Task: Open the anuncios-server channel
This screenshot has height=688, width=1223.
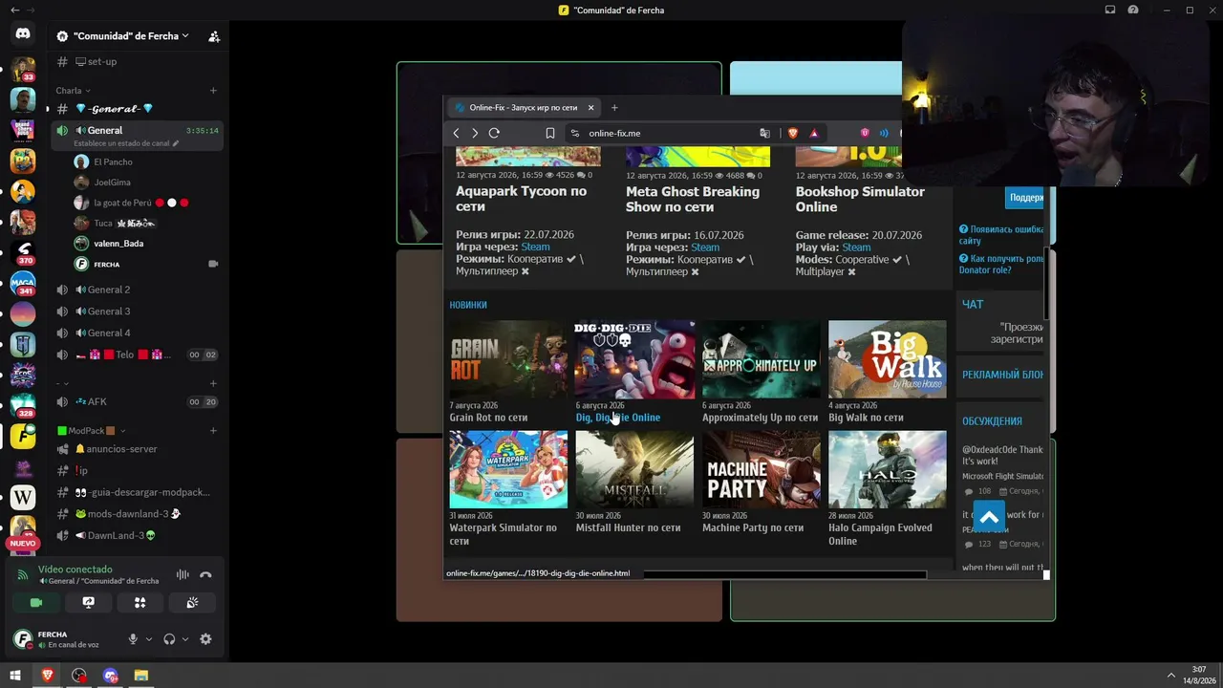Action: coord(137,449)
